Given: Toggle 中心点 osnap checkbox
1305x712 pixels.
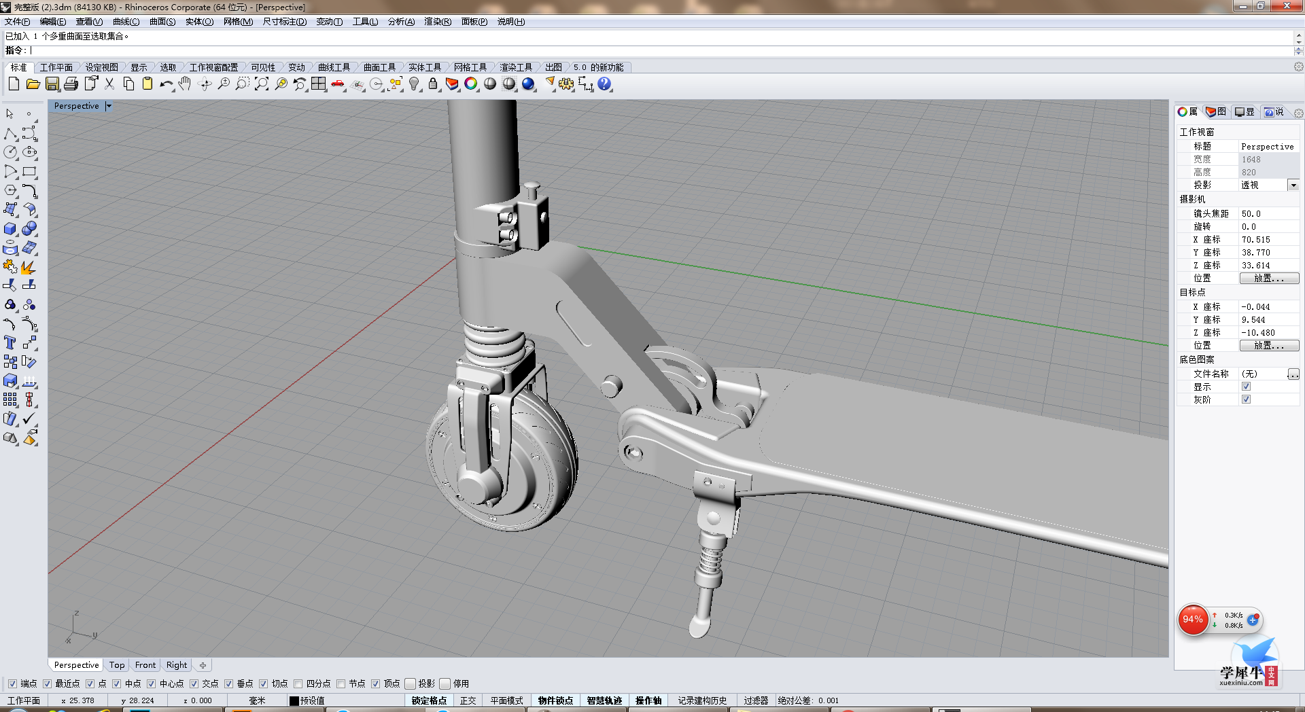Looking at the screenshot, I should click(151, 683).
